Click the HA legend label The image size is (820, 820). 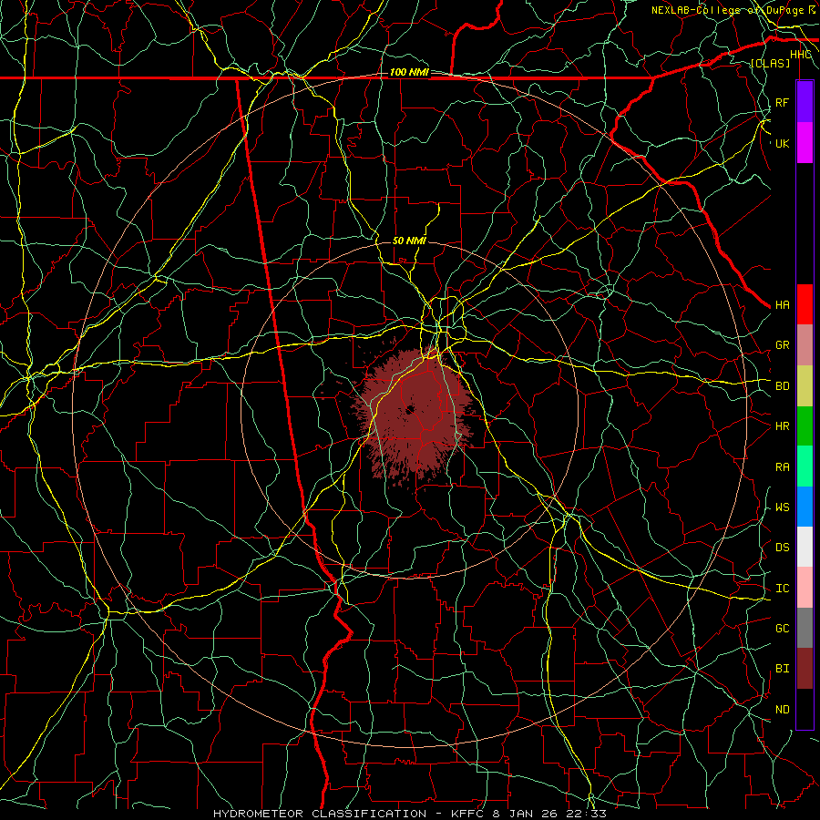(x=782, y=305)
